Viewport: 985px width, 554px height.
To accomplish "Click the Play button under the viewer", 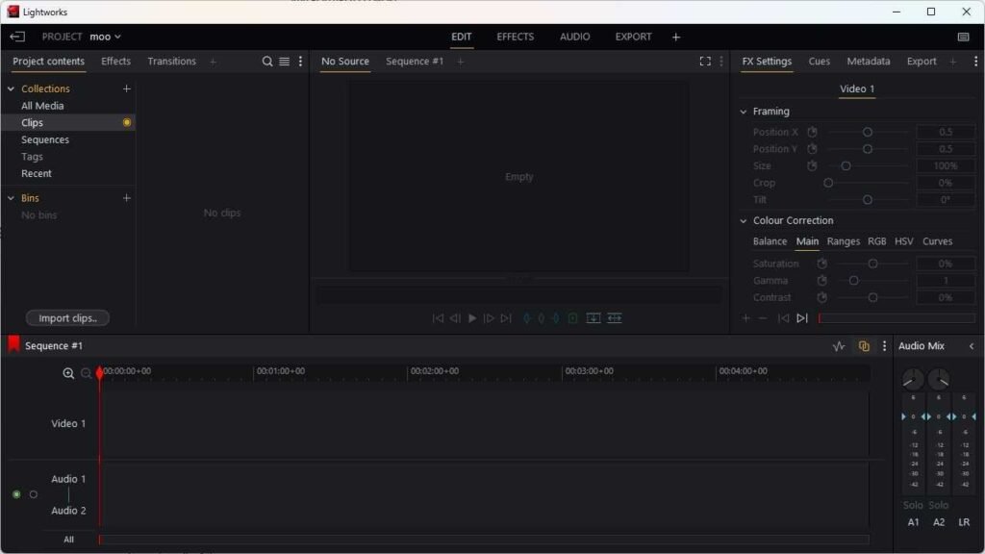I will 471,317.
